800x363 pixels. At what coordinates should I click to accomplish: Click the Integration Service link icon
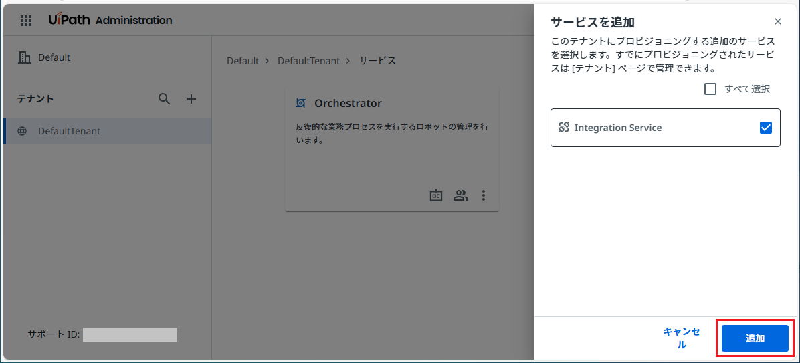coord(564,128)
